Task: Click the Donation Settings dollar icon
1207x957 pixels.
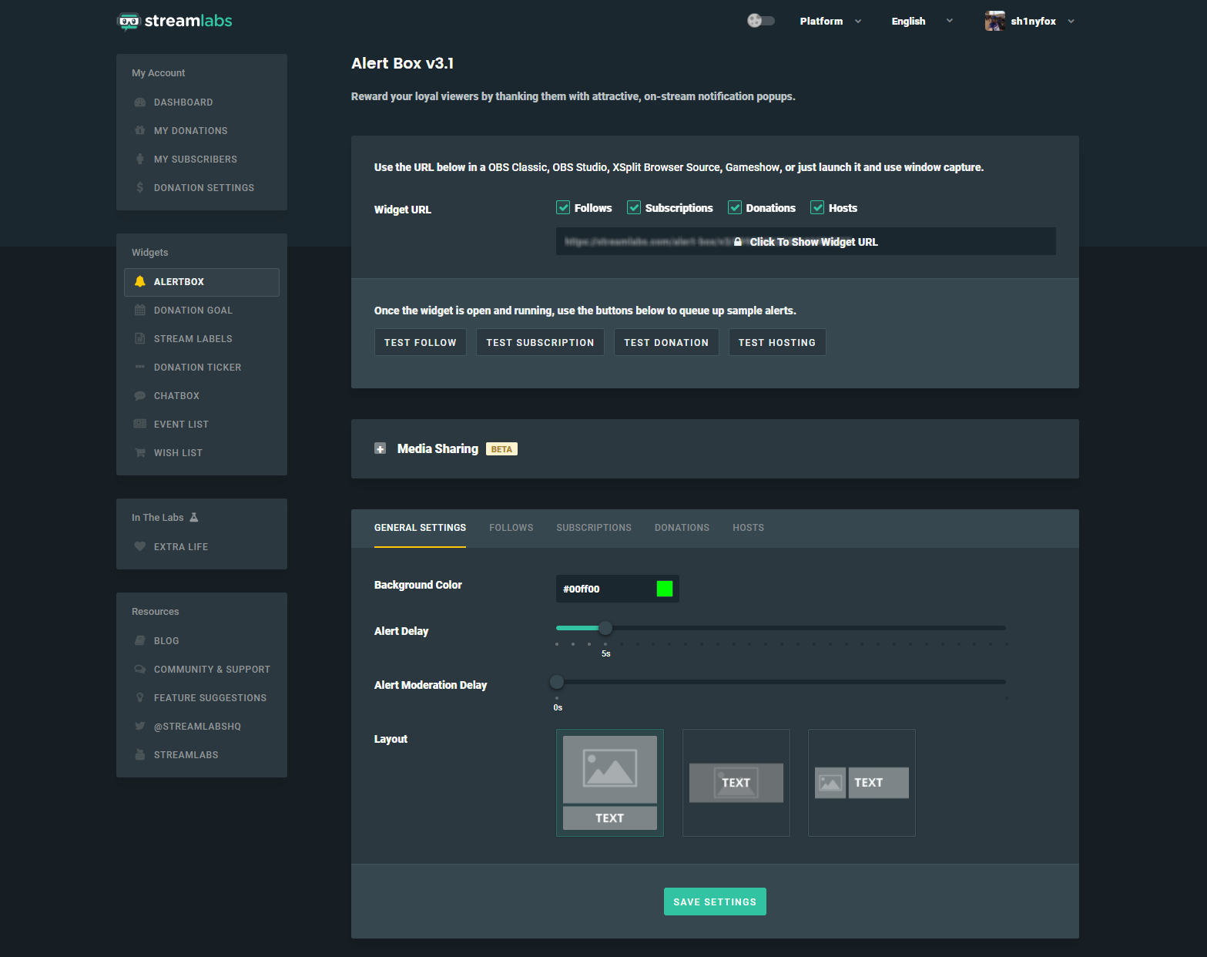Action: point(140,188)
